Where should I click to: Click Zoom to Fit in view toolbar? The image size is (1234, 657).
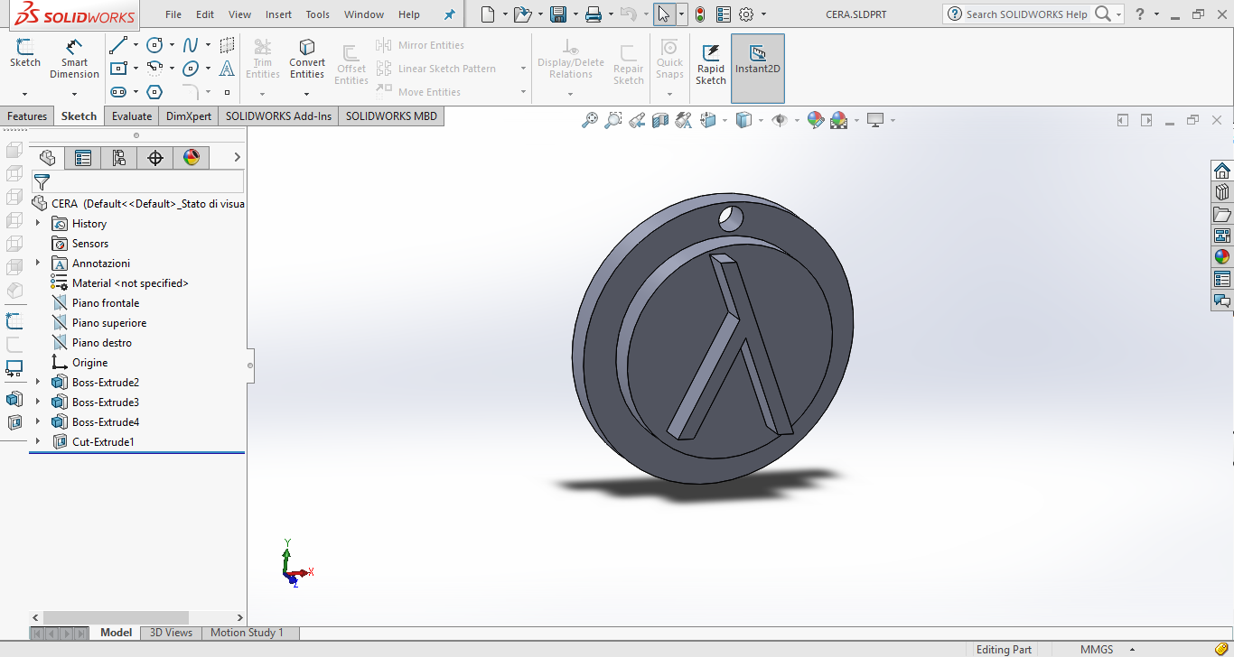[x=590, y=120]
